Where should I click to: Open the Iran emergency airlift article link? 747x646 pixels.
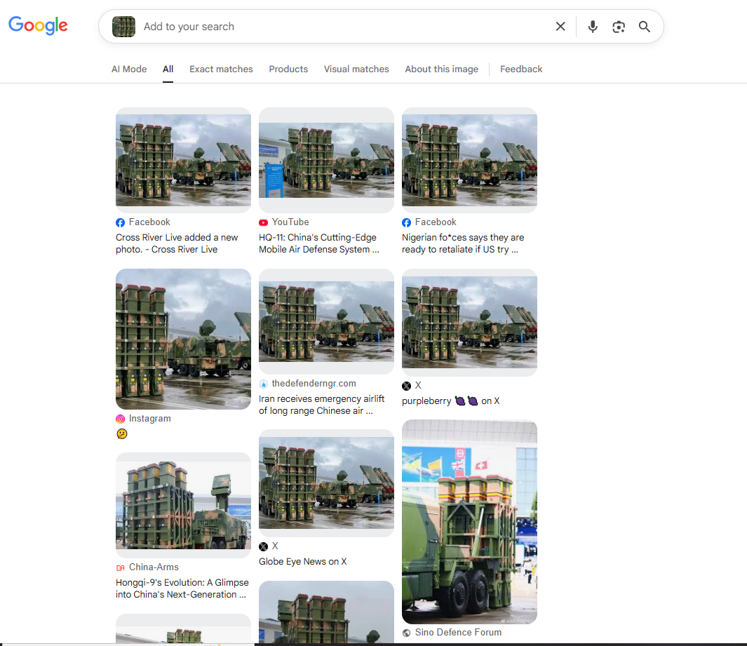tap(321, 405)
